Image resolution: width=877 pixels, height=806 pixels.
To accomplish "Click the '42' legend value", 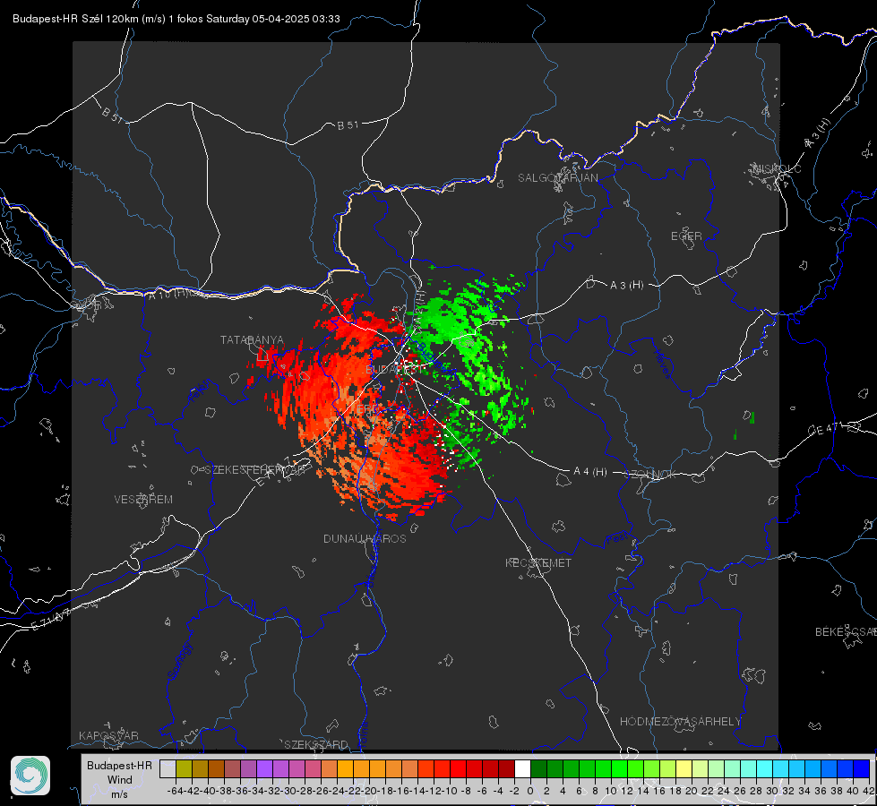I will [868, 791].
